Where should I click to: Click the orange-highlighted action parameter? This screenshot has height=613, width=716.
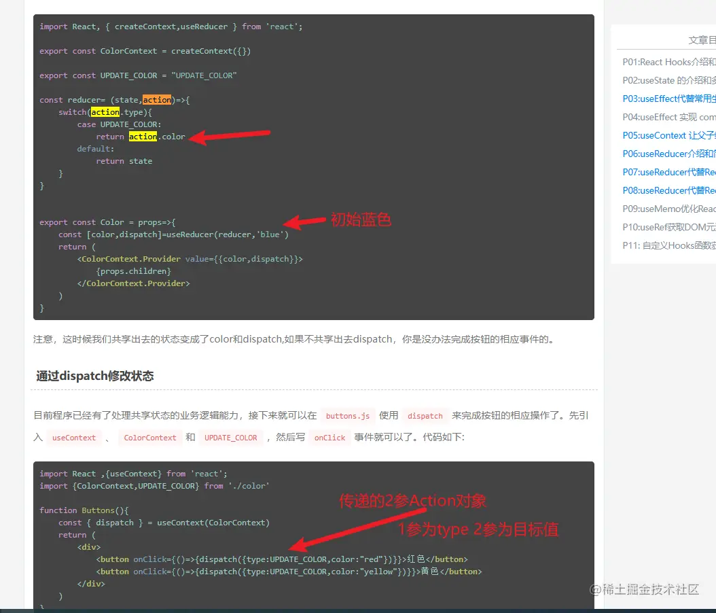[157, 100]
